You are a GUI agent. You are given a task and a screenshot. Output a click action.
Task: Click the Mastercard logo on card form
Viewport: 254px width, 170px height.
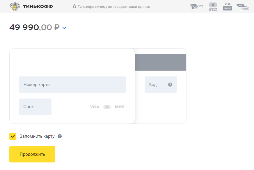[107, 107]
